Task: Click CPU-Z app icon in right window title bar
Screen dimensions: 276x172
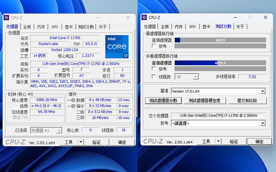Action: (144, 17)
